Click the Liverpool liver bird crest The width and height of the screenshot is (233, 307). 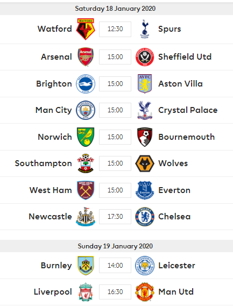86,292
